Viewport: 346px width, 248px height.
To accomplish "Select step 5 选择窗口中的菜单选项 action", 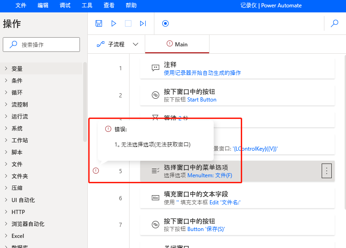I will coord(237,171).
